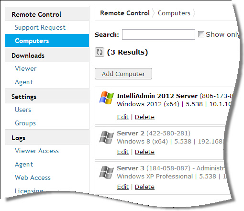Viewport: 244px width, 211px height.
Task: Delete the Server 2 computer entry
Action: pyautogui.click(x=144, y=152)
